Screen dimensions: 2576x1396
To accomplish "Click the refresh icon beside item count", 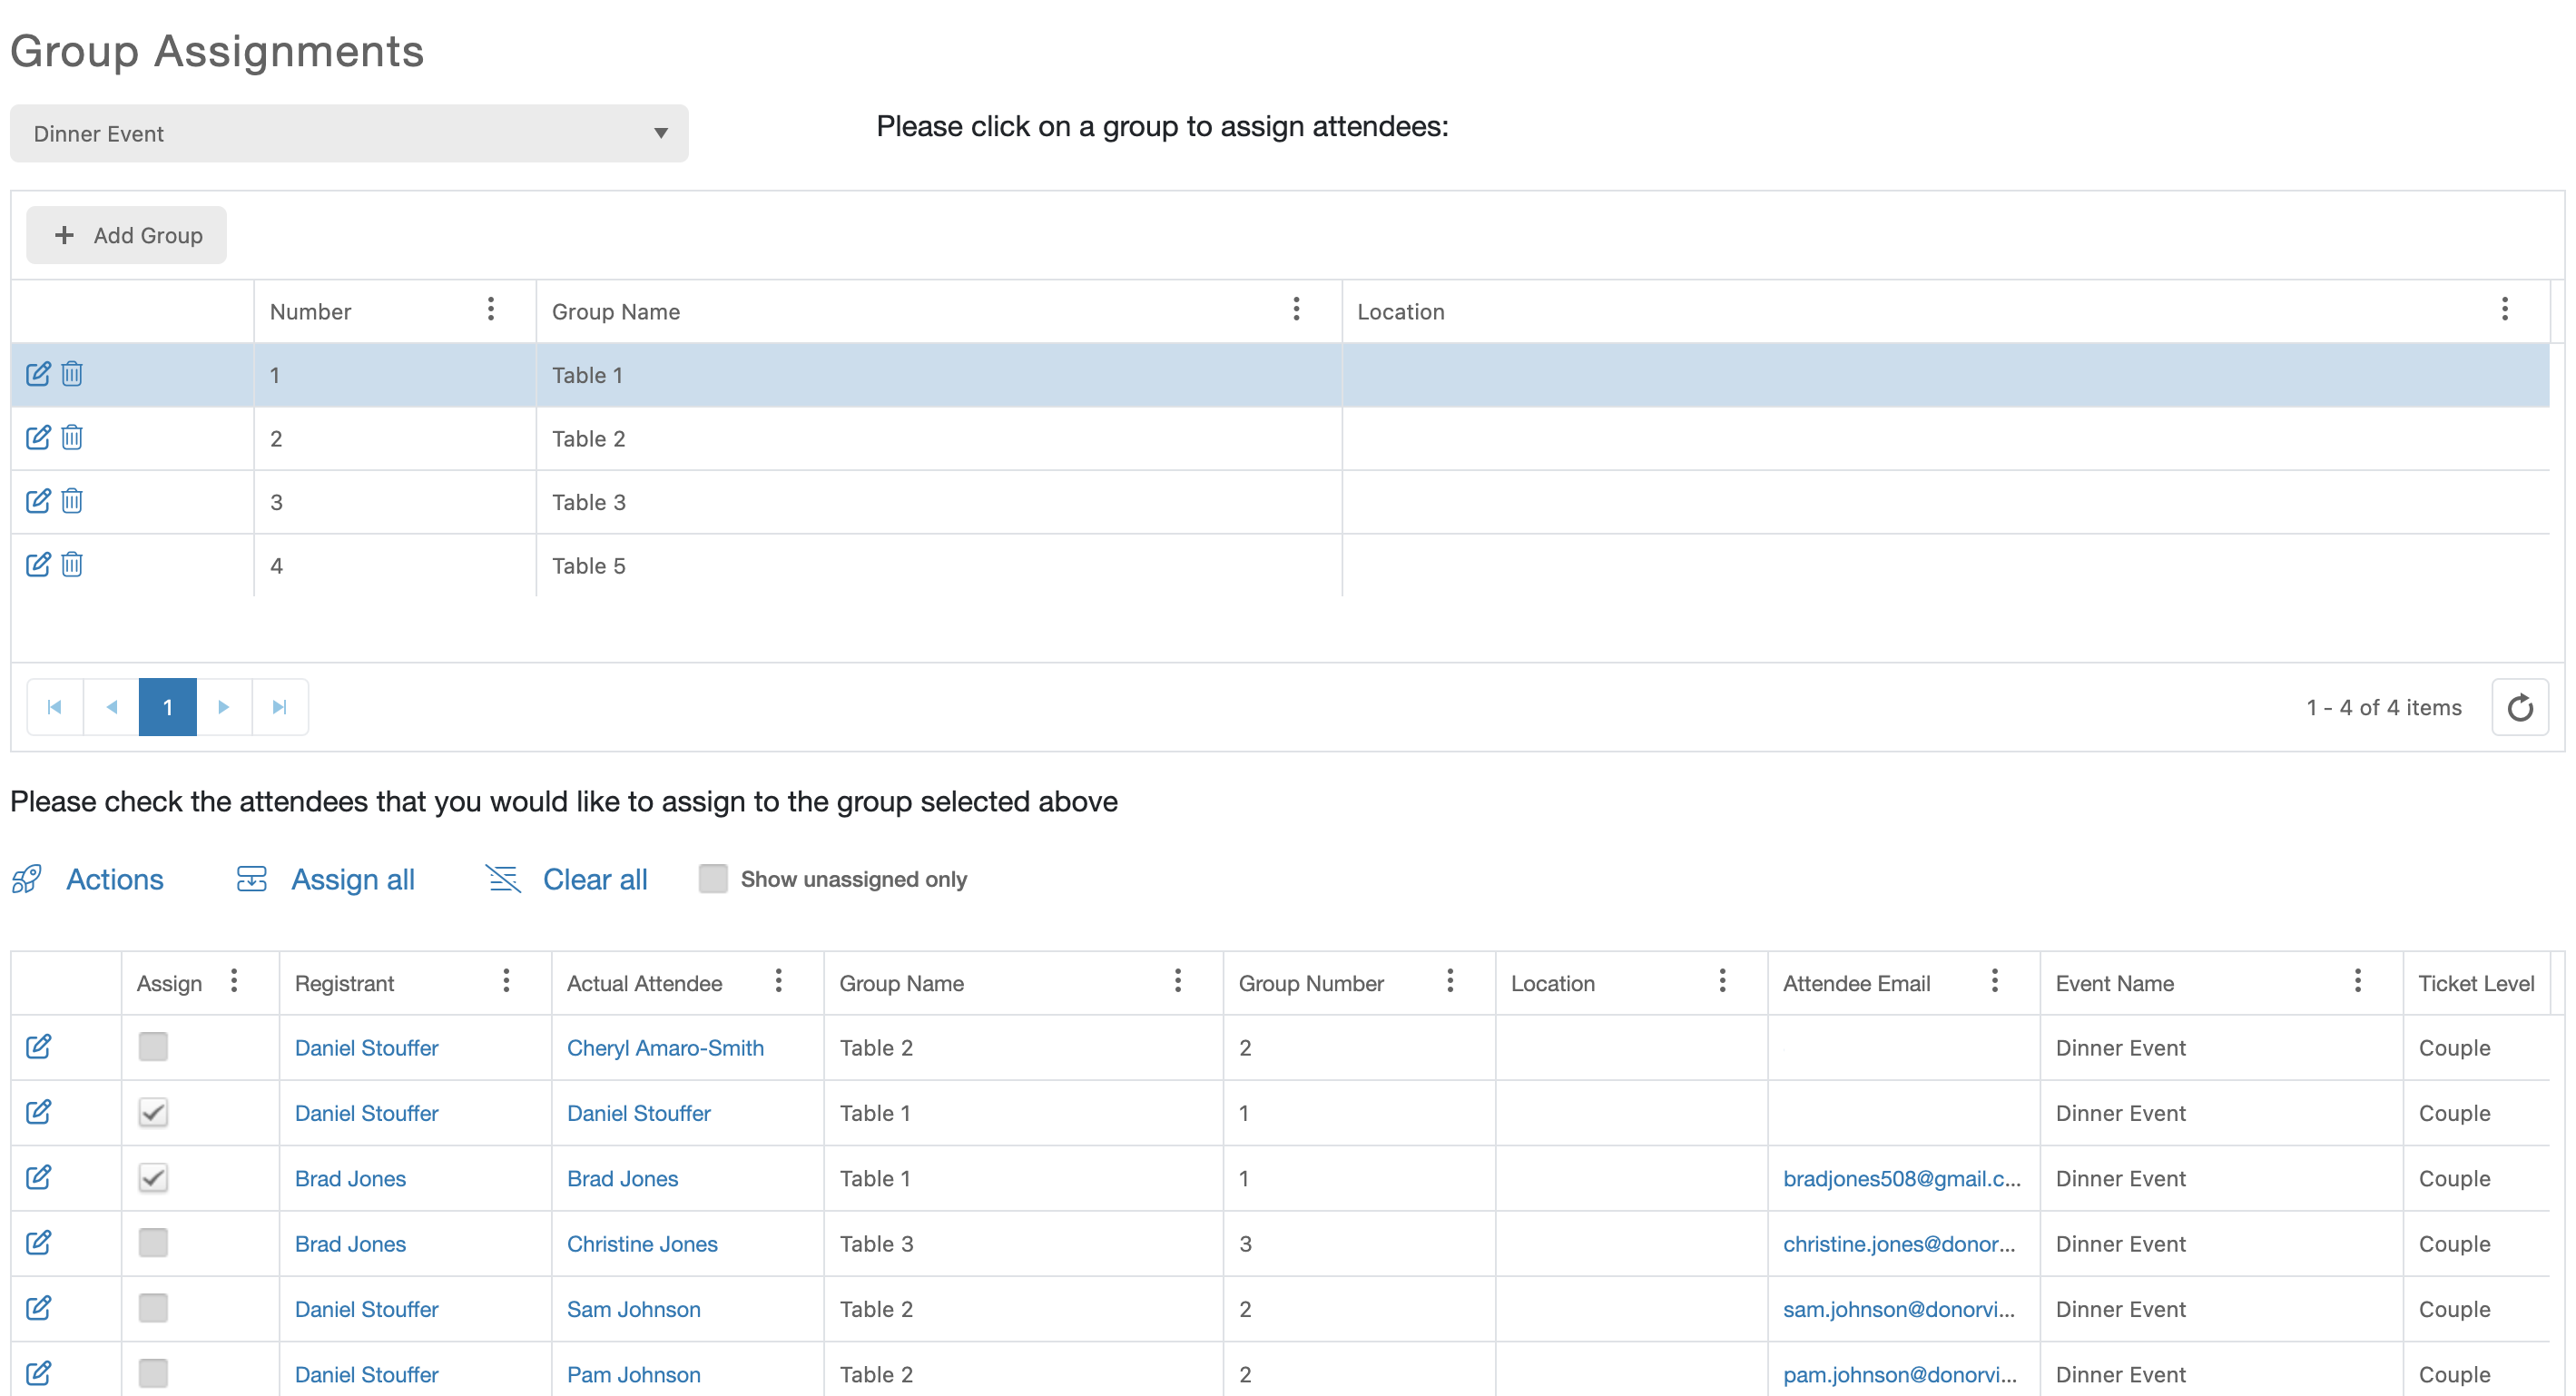I will (x=2519, y=708).
